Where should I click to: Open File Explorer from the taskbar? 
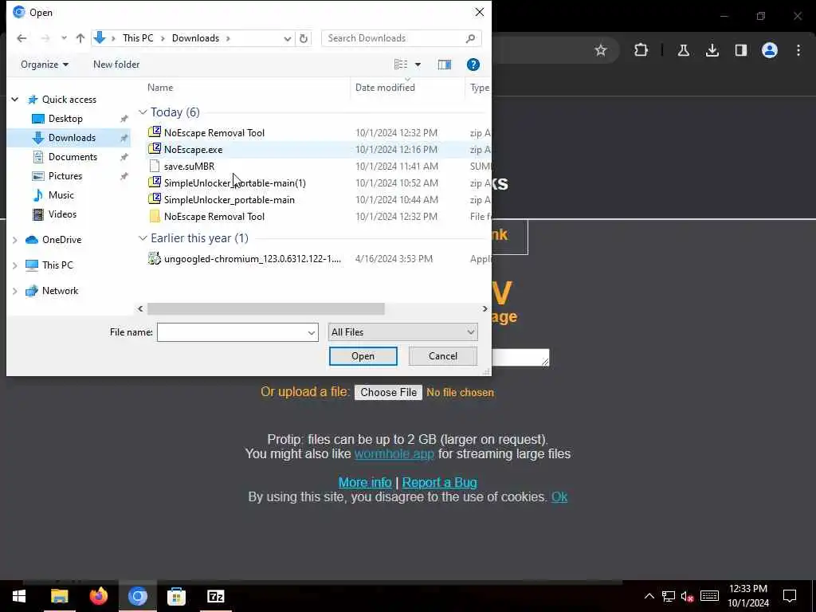59,596
